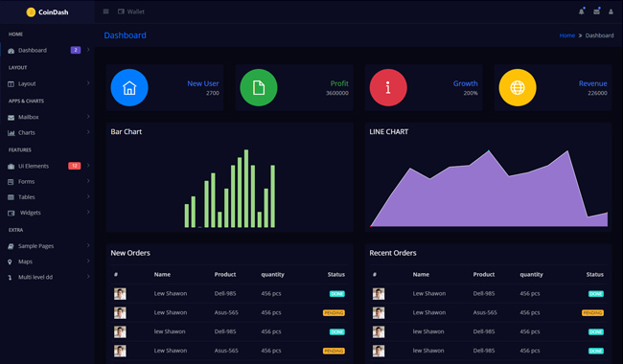Click PENDING badge in Recent Orders Asus-565 row

(592, 313)
